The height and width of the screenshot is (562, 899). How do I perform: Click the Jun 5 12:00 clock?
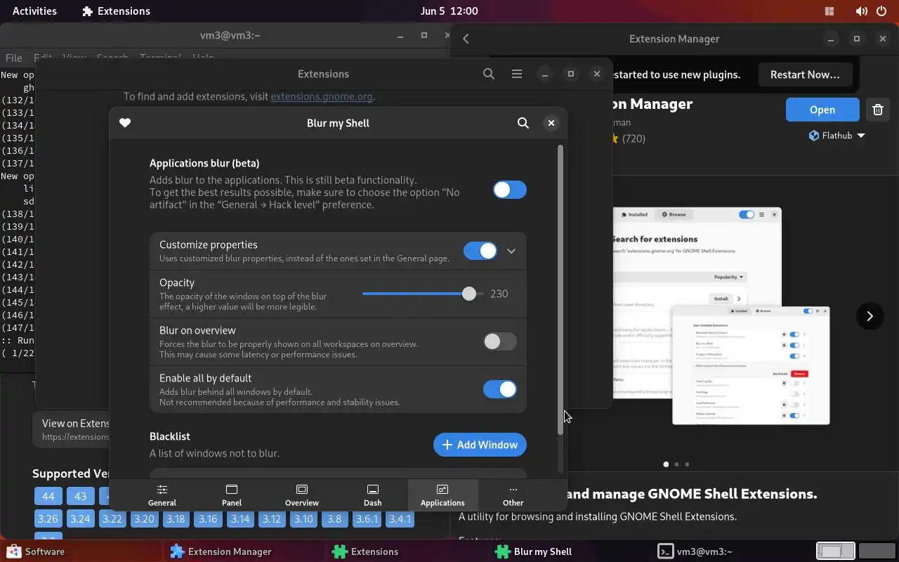coord(449,11)
